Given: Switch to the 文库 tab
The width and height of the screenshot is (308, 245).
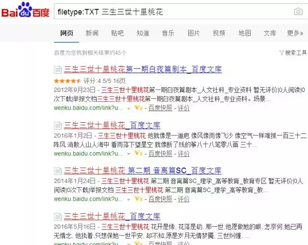Looking at the screenshot, I should point(270,33).
